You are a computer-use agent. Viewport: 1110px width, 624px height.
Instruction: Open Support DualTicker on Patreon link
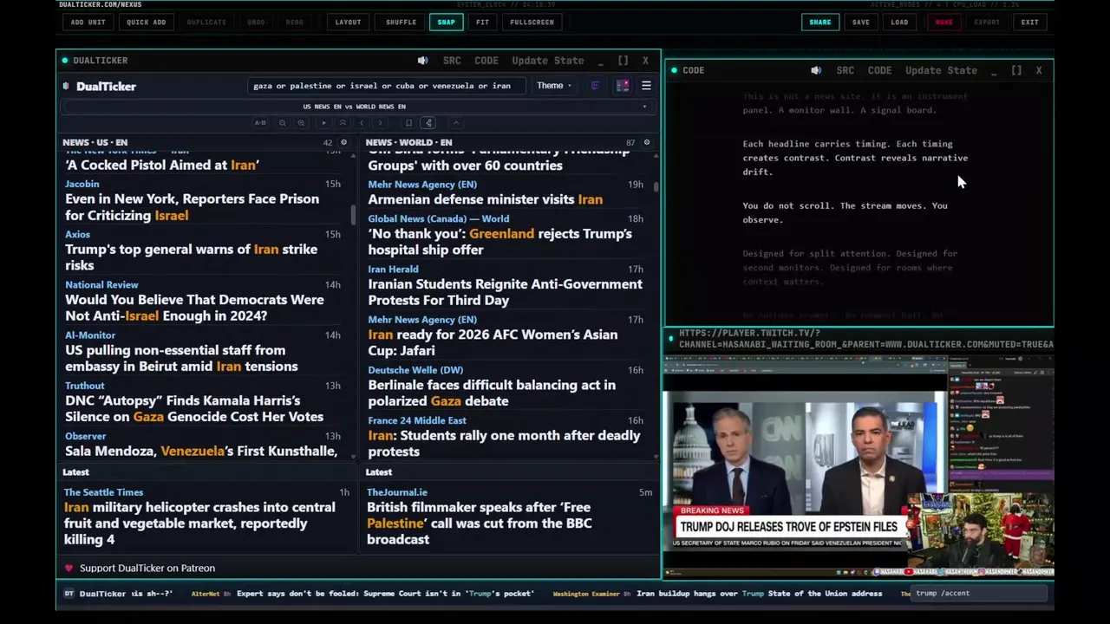click(147, 568)
